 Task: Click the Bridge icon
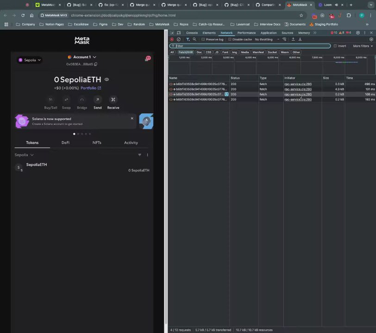click(82, 99)
